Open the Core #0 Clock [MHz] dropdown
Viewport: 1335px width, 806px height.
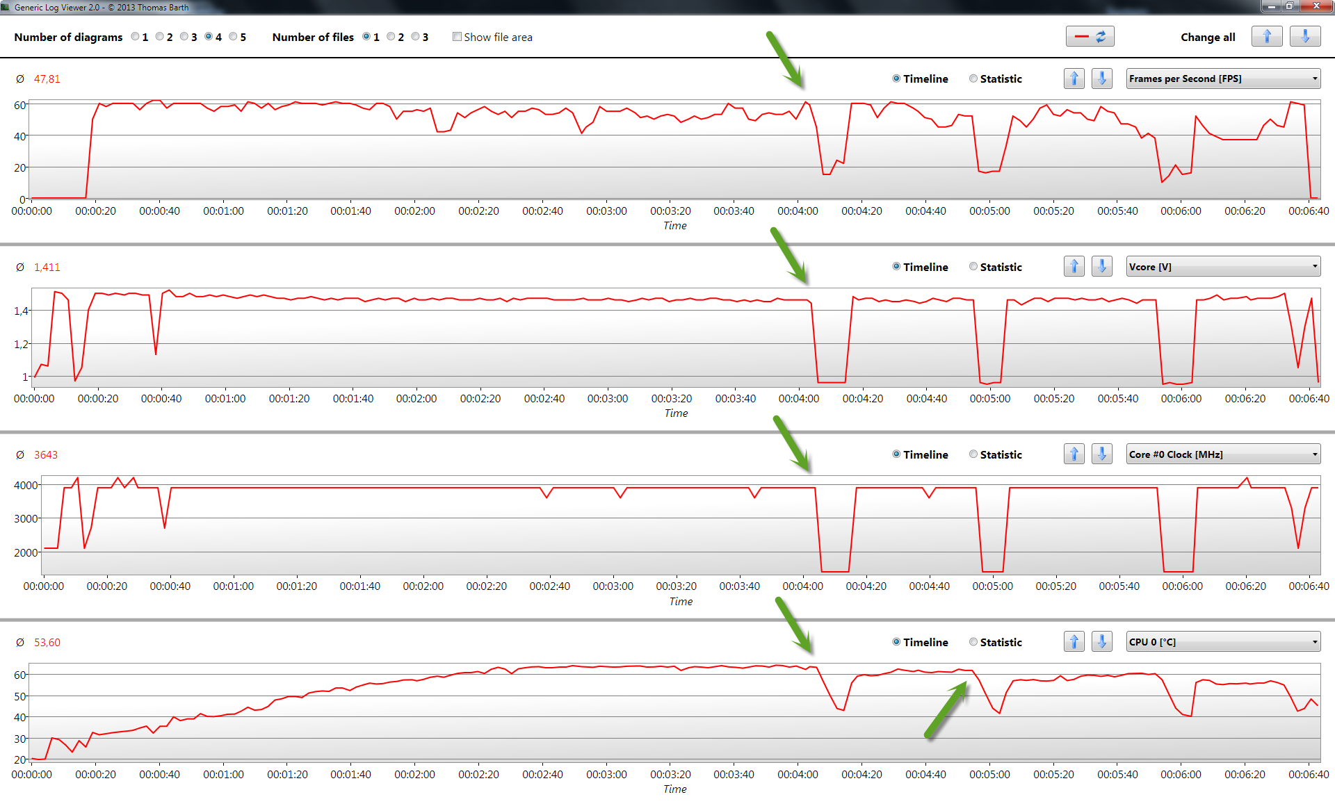[x=1222, y=454]
